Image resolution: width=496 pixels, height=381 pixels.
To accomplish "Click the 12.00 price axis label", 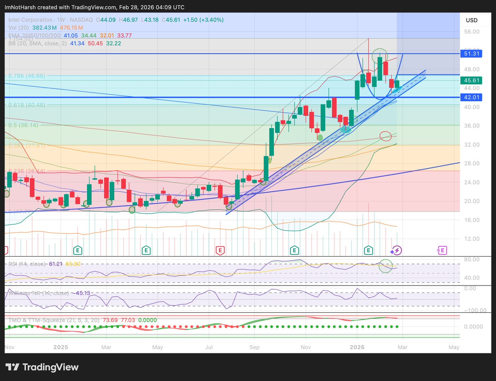I will [472, 238].
